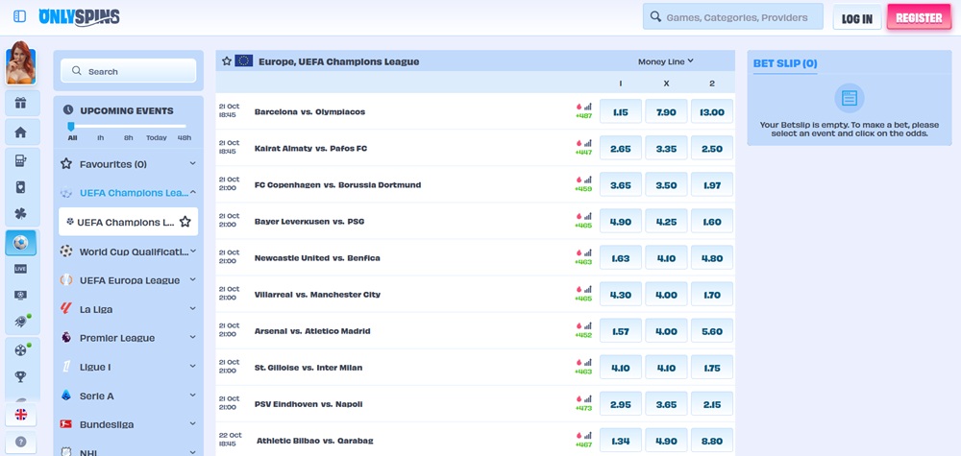Screen dimensions: 961x456
Task: Select the All upcoming events filter
Action: tap(72, 137)
